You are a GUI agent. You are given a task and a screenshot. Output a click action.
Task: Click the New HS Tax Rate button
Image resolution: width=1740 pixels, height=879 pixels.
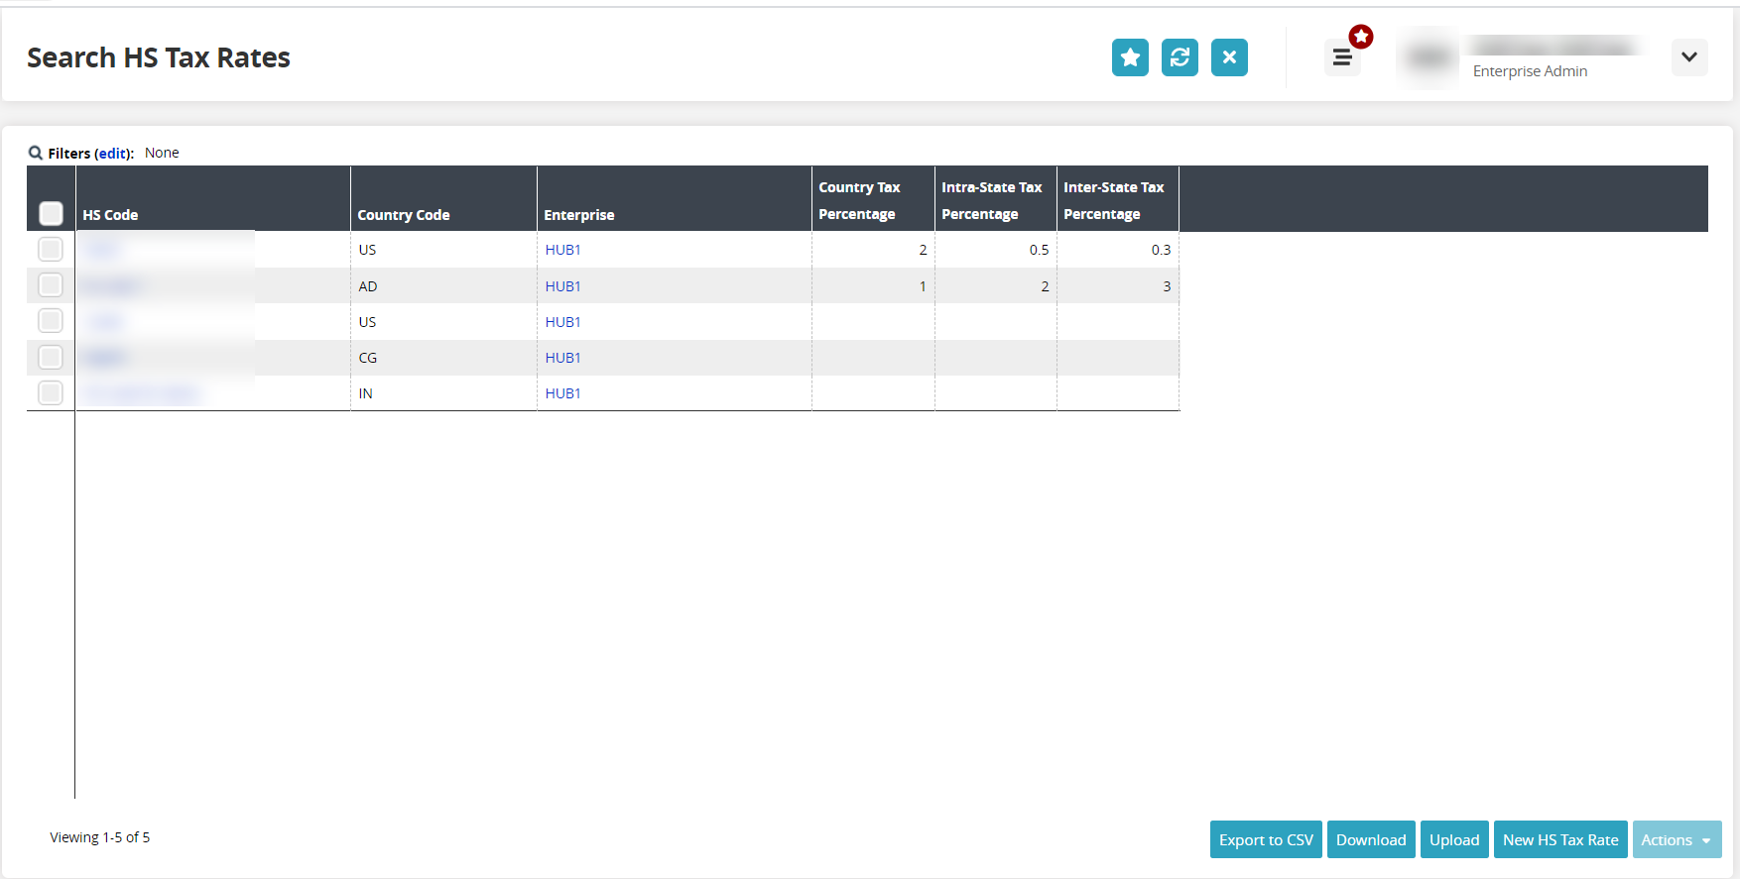coord(1559,839)
